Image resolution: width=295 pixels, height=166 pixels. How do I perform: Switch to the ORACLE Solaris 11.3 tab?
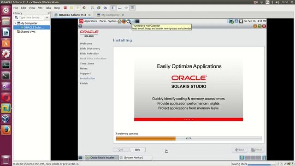[72, 15]
